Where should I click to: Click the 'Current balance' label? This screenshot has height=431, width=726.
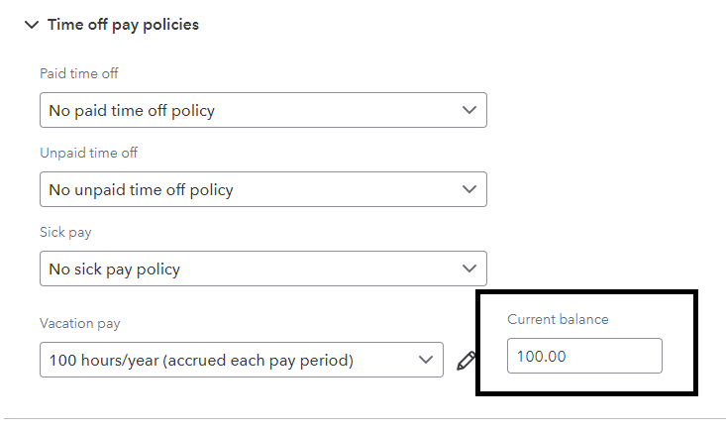(x=558, y=319)
